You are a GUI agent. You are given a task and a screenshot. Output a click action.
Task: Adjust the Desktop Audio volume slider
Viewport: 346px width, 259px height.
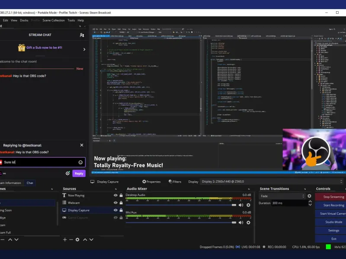[x=234, y=205]
